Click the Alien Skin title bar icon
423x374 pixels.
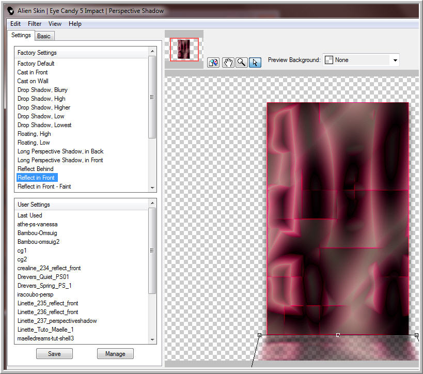[x=11, y=11]
